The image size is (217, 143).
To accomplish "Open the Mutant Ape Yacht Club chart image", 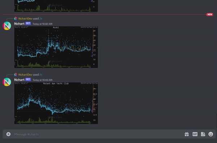I will pyautogui.click(x=56, y=103).
